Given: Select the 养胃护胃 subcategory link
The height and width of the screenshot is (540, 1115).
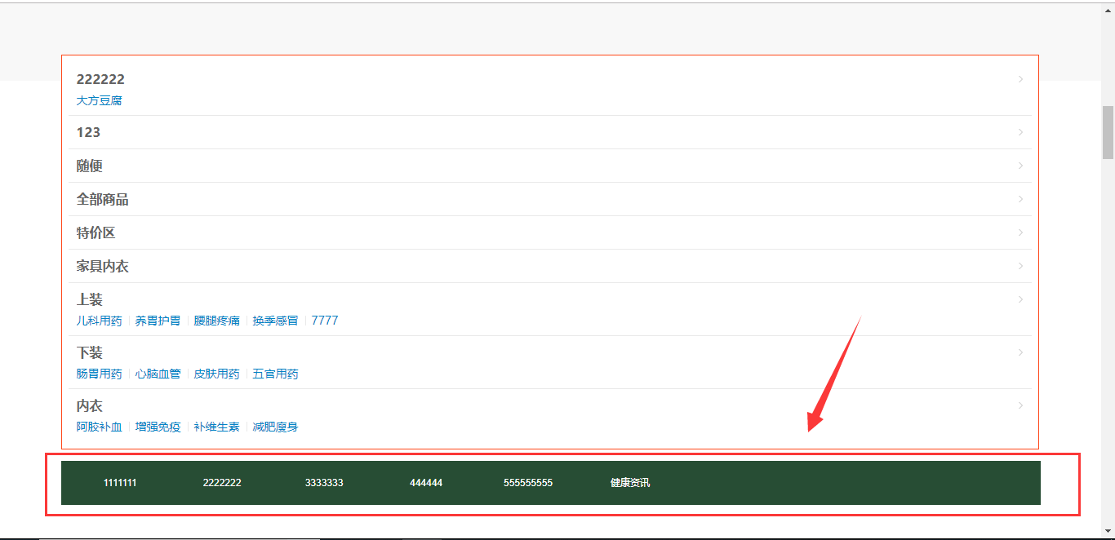Looking at the screenshot, I should click(x=158, y=321).
